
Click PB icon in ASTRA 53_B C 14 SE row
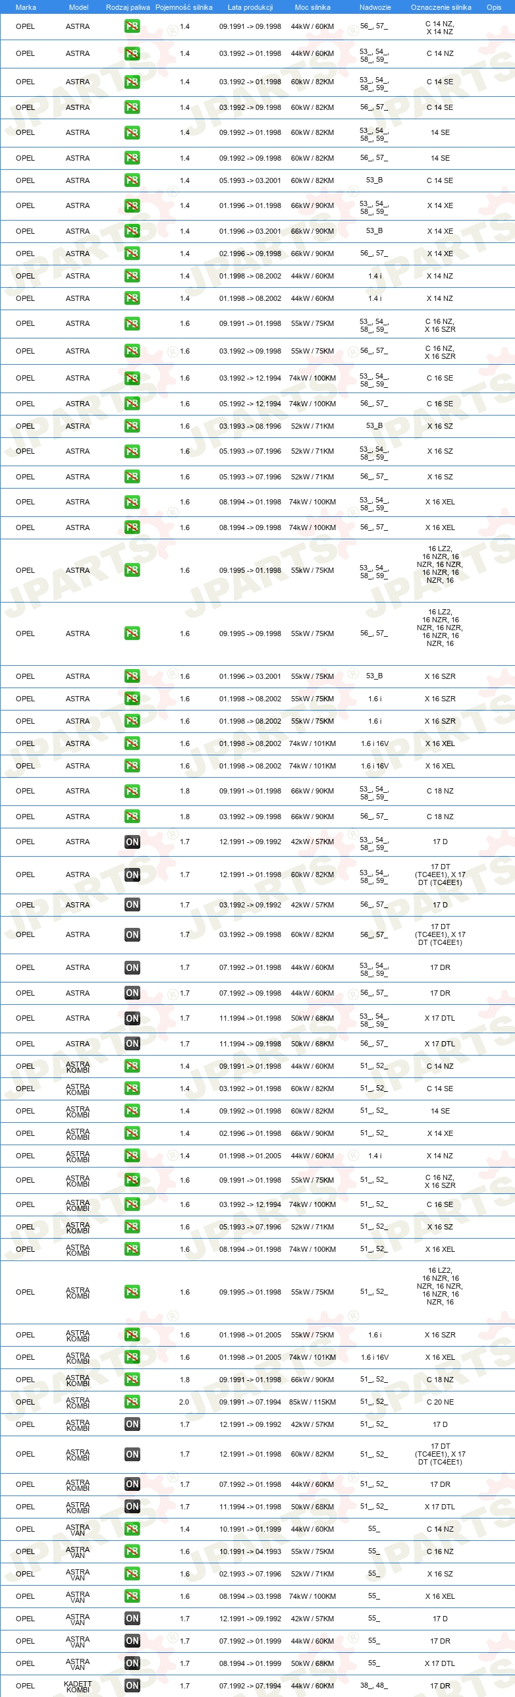132,180
